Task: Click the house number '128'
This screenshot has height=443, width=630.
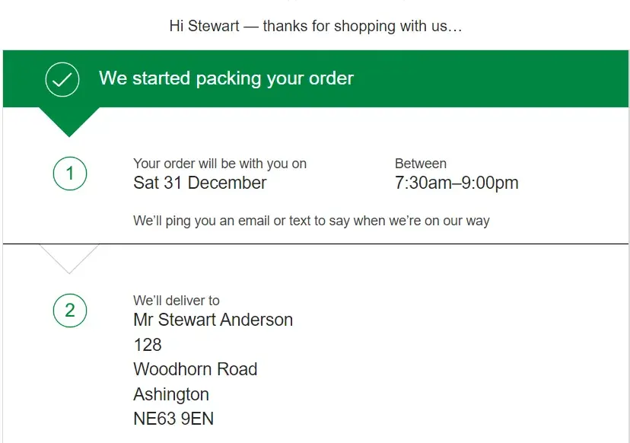Action: tap(148, 345)
